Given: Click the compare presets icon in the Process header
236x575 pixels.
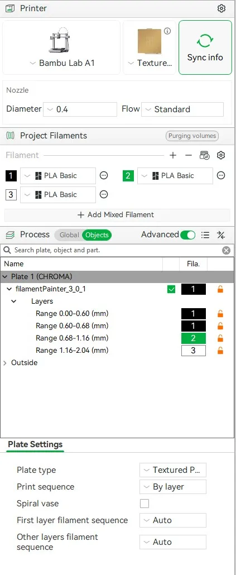Looking at the screenshot, I should 221,235.
